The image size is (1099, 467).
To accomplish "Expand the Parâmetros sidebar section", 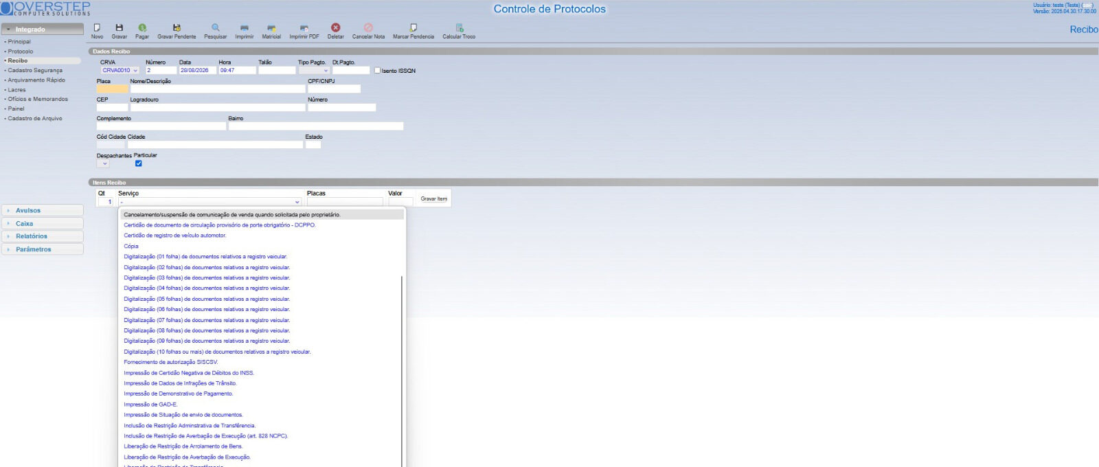I will click(42, 249).
